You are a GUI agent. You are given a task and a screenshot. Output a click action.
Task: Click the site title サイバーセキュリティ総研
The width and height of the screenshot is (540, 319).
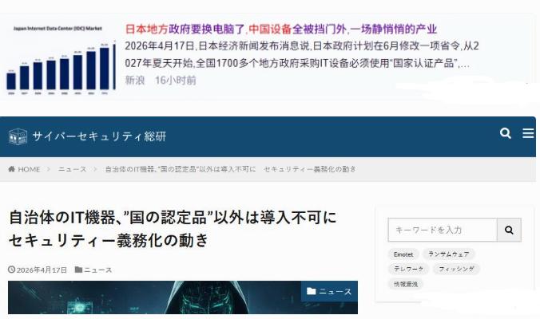point(100,136)
